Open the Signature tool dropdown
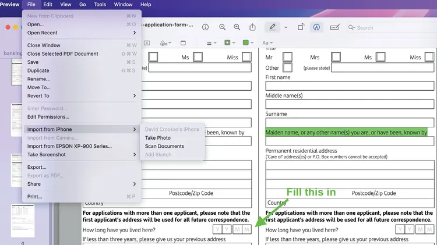Viewport: 437px width, 245px height. pyautogui.click(x=165, y=43)
